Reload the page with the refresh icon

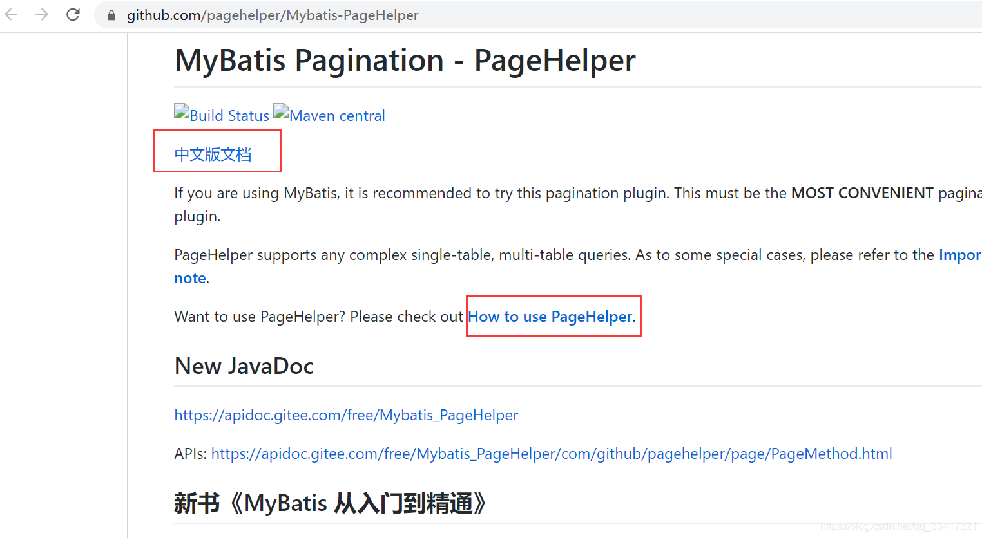(x=73, y=14)
